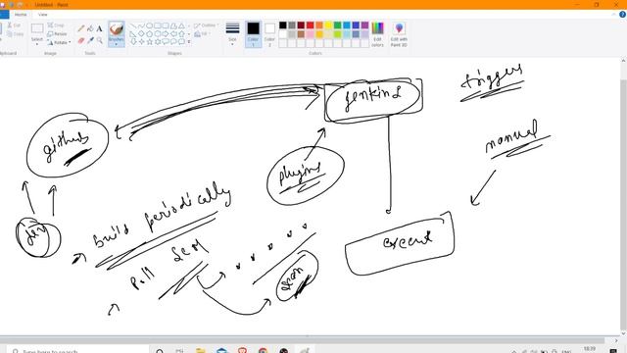Open the Brave browser taskbar icon

[242, 351]
